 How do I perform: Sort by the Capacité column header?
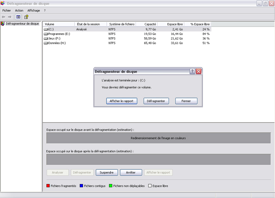(x=147, y=24)
